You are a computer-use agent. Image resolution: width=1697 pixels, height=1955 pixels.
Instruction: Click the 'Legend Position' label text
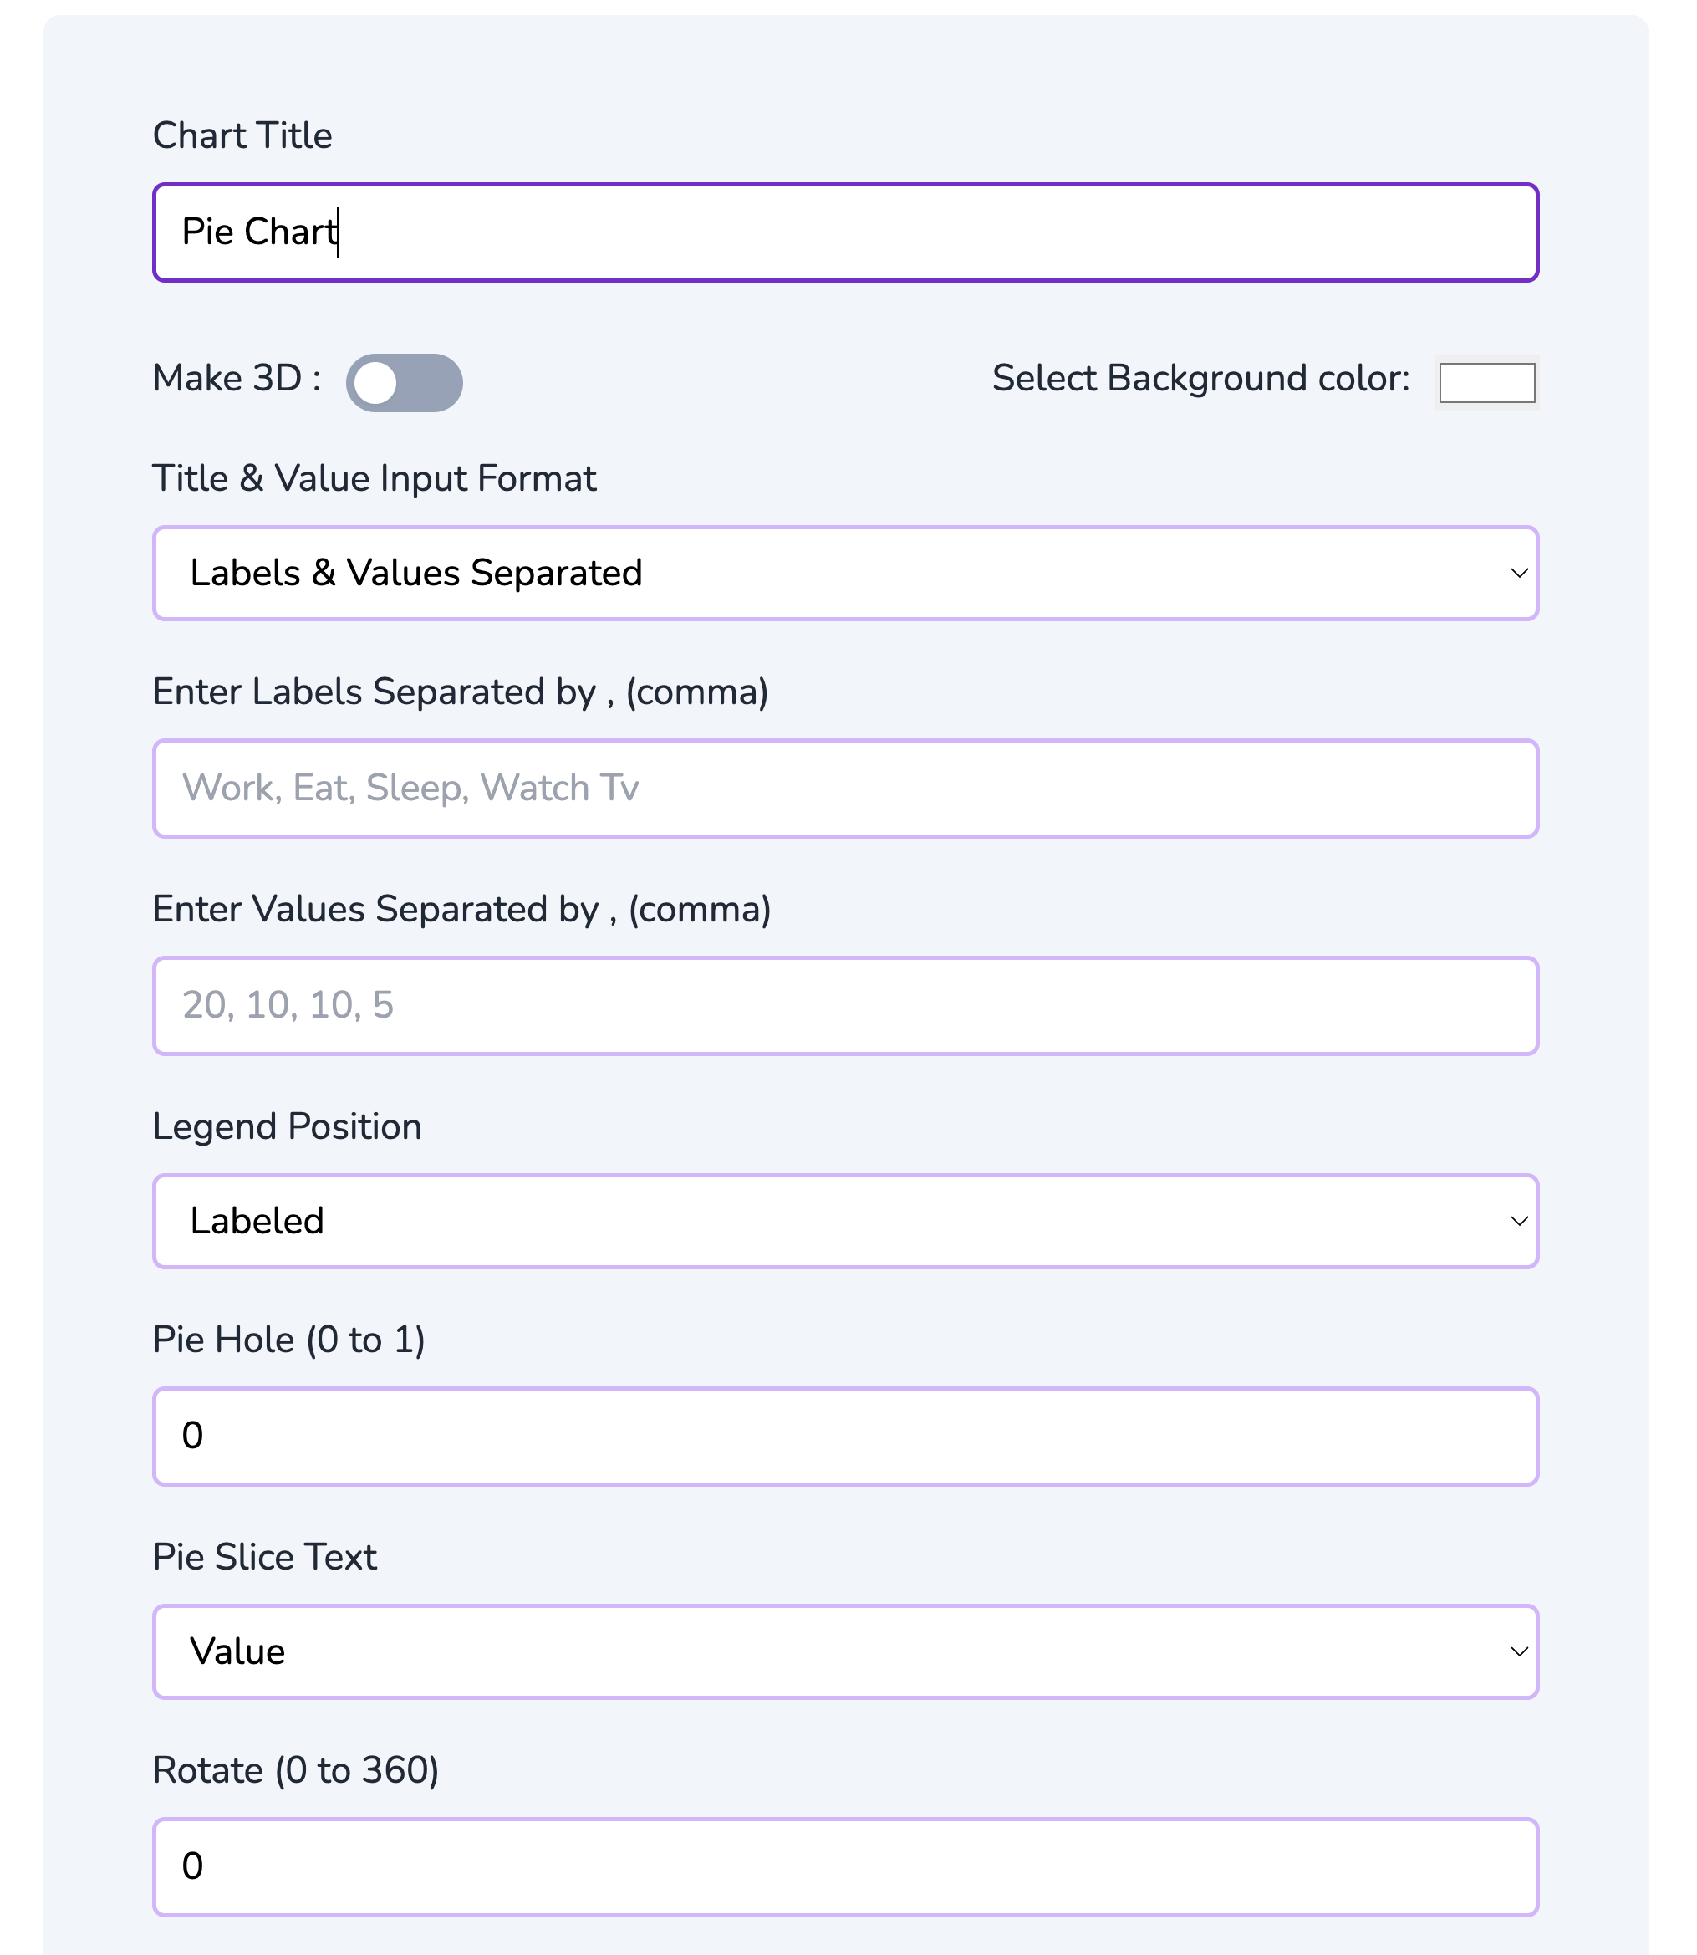[x=287, y=1126]
